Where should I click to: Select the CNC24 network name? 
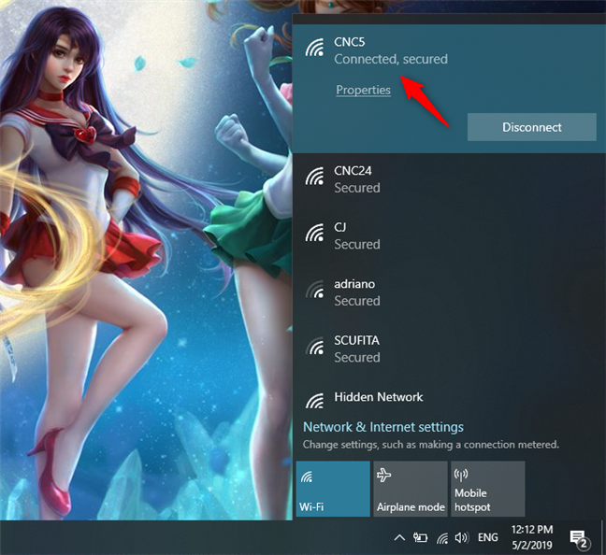[x=353, y=171]
